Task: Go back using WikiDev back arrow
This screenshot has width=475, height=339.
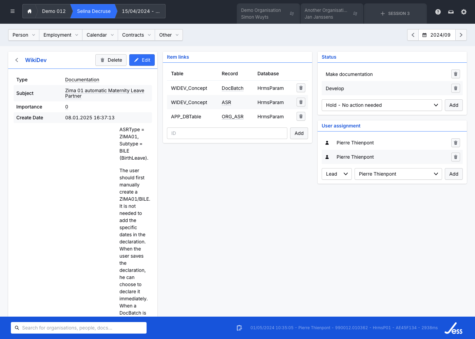Action: point(17,60)
